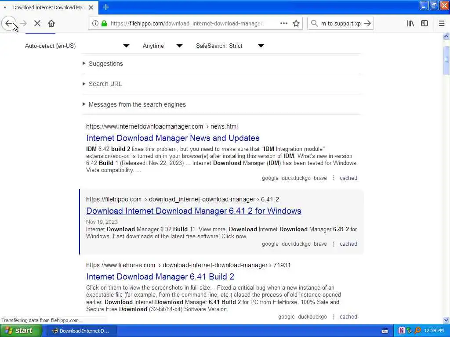Close the Download Internet Download Manager tab
The width and height of the screenshot is (450, 337).
pos(91,7)
